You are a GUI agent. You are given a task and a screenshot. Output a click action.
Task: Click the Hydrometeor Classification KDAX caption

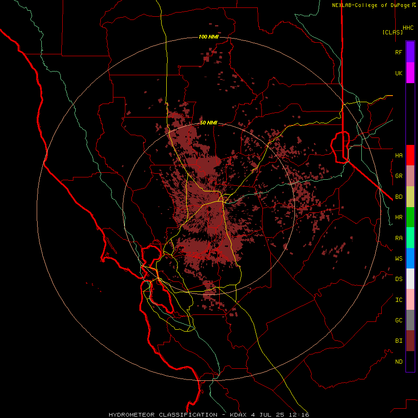(209, 415)
